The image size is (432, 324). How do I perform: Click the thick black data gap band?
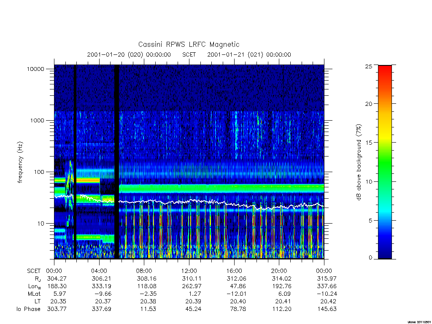[117, 162]
